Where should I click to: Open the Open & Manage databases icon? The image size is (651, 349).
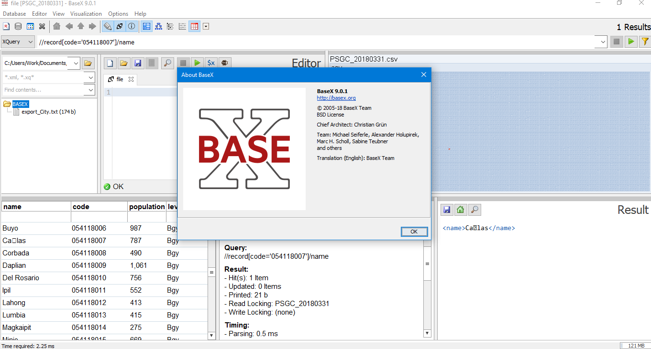18,26
